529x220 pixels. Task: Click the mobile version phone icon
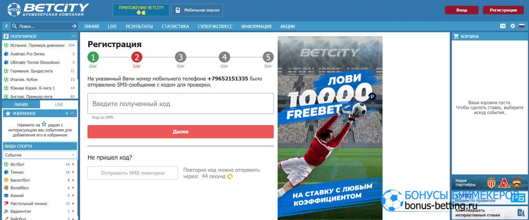point(177,10)
